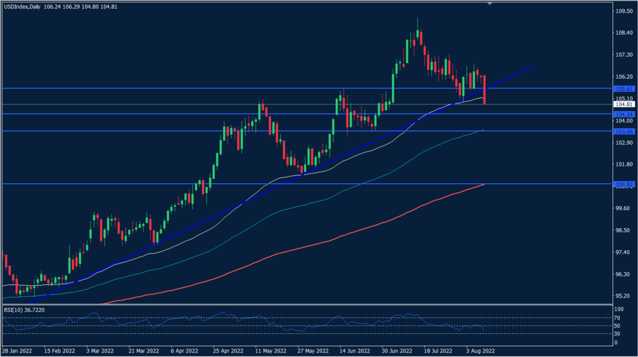
Task: Click the red long-term moving average line
Action: [x=330, y=240]
